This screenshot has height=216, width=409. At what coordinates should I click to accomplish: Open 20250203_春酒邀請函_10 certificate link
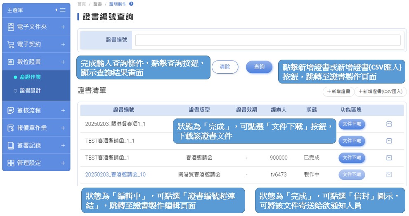tap(115, 174)
